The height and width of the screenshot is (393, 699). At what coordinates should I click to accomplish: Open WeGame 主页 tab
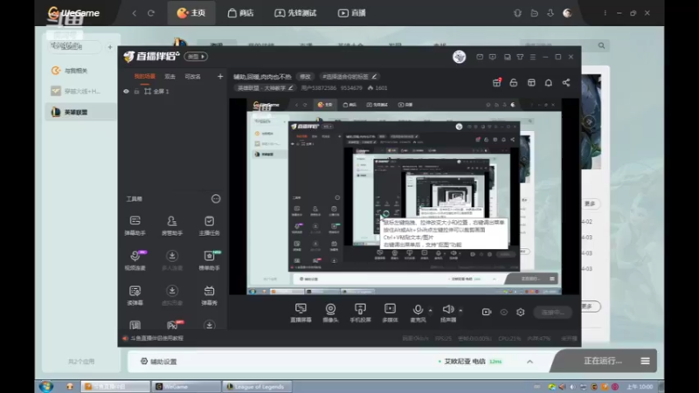point(191,13)
